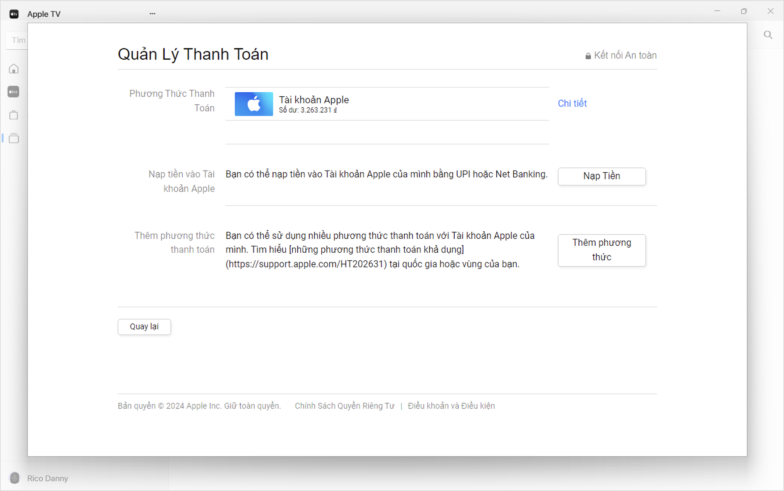The image size is (784, 491).
Task: Click the Apple TV logo in the title bar
Action: [x=14, y=14]
